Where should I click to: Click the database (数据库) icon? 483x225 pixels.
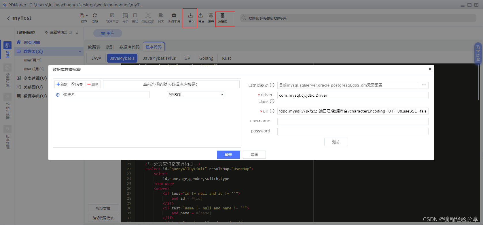[222, 16]
